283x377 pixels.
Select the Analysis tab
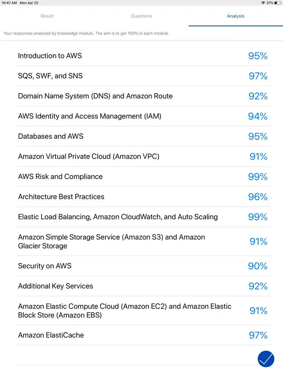(x=235, y=16)
